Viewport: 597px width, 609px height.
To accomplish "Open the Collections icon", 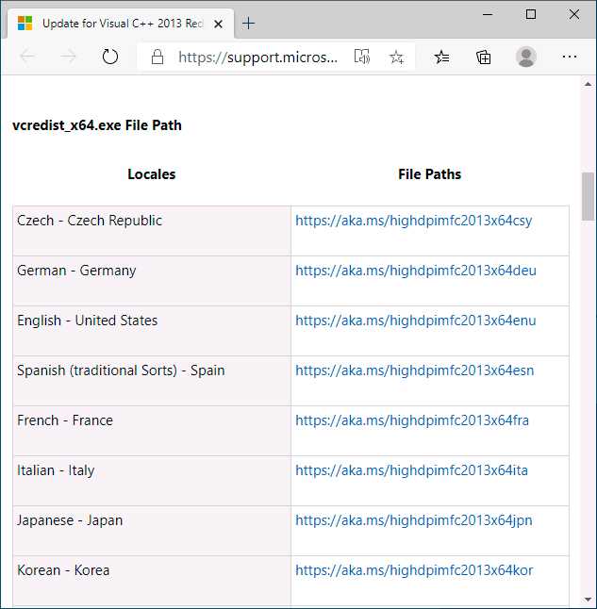I will [x=484, y=58].
